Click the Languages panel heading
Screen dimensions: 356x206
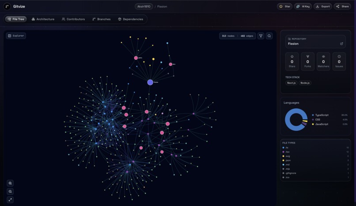[292, 103]
